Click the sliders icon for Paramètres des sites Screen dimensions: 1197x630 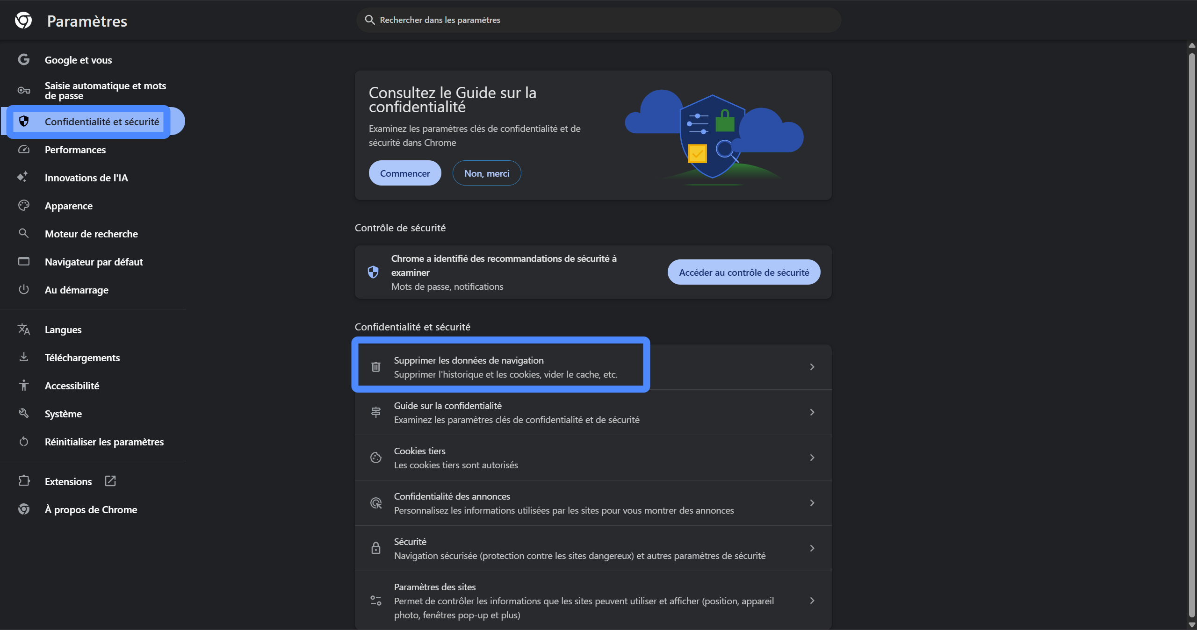(376, 601)
